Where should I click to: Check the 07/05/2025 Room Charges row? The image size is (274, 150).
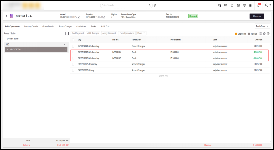click(73, 46)
